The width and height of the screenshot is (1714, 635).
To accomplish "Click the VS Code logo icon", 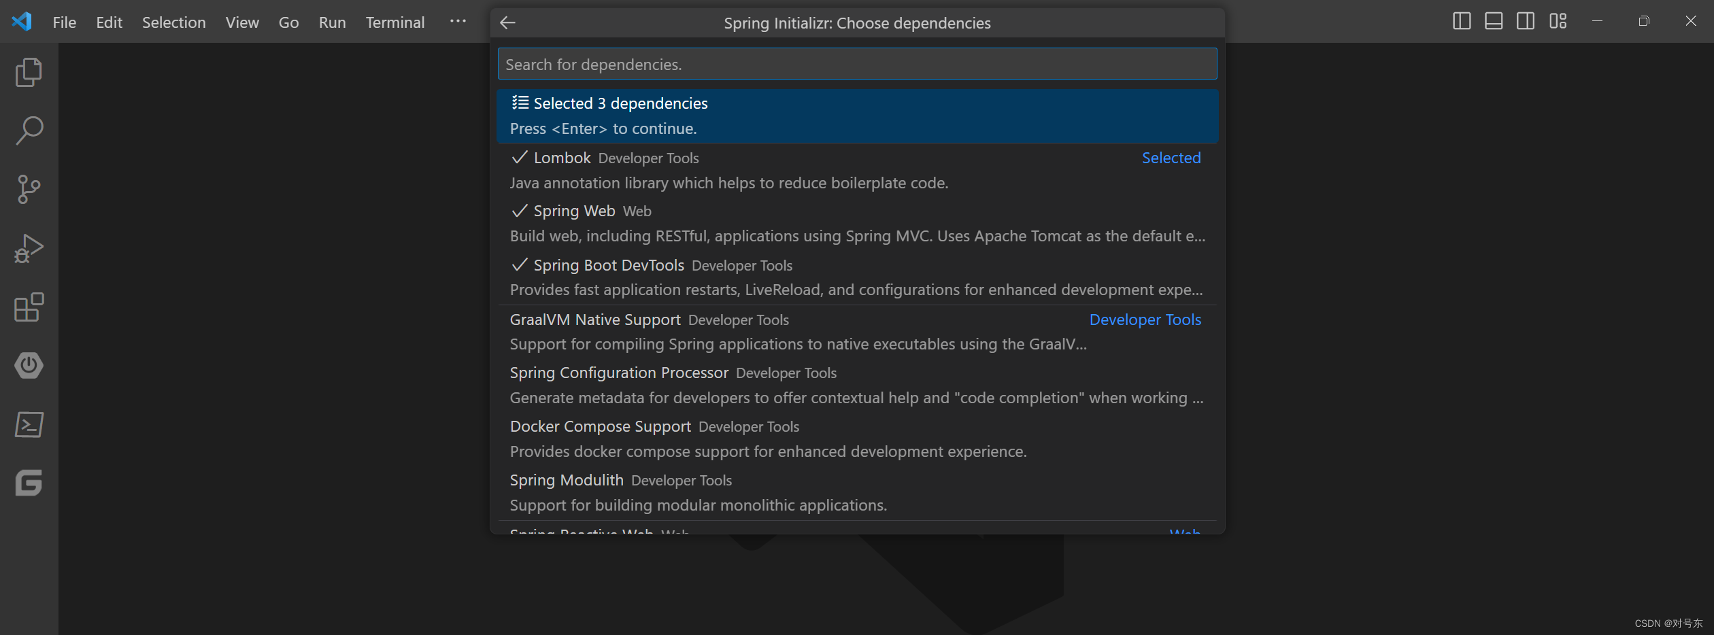I will 22,22.
